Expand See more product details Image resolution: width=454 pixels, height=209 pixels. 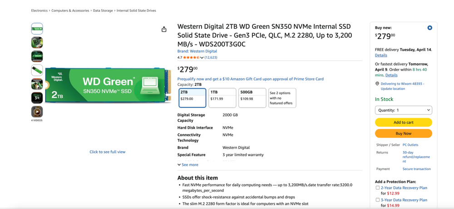point(188,165)
